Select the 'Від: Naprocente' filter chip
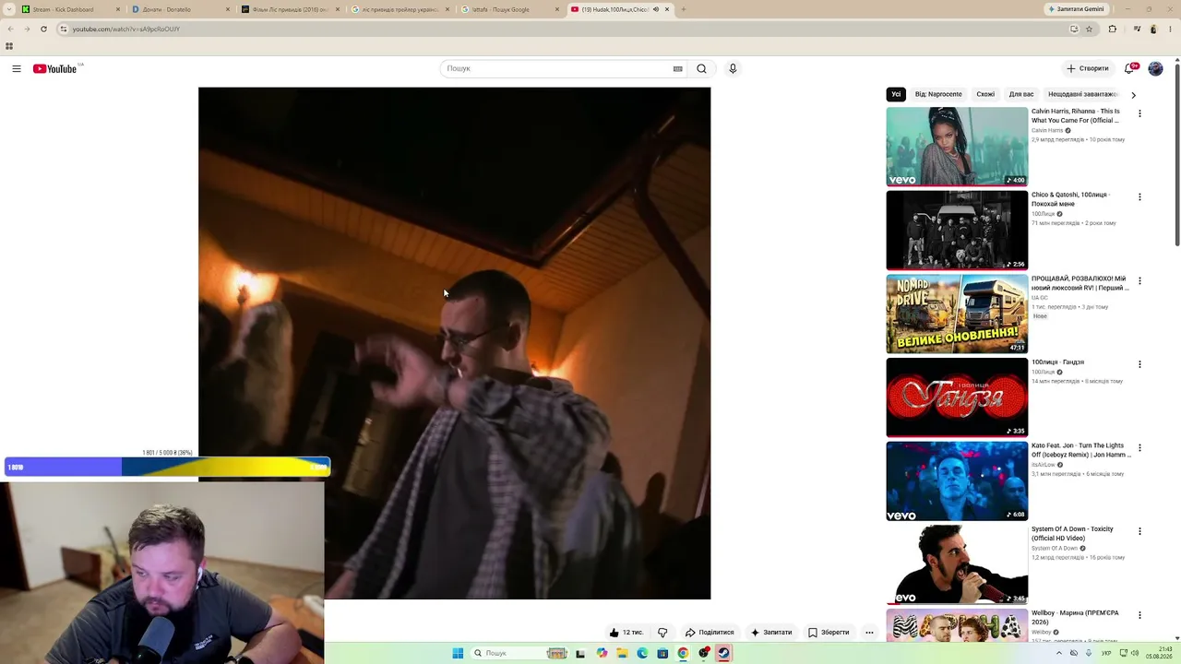1181x664 pixels. click(x=938, y=94)
